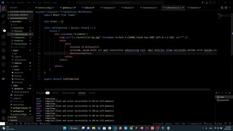Open customize layout icon in title bar
The height and width of the screenshot is (131, 233).
click(x=214, y=3)
